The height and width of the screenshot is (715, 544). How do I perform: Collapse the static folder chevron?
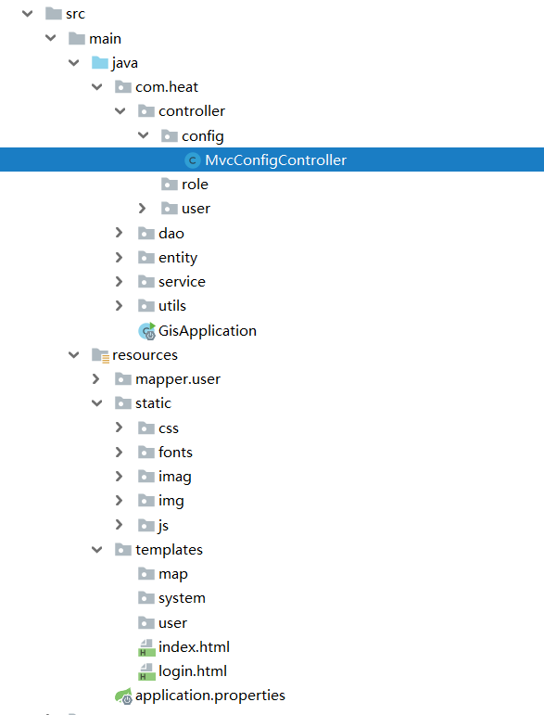96,403
